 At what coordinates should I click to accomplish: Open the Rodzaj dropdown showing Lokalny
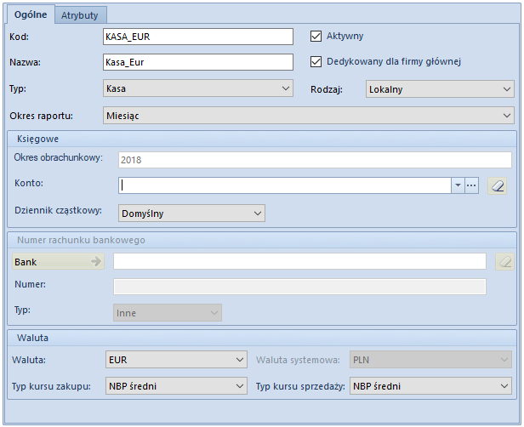[x=440, y=88]
